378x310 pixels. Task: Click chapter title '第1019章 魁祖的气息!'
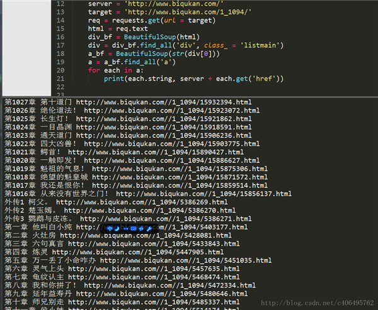(44, 169)
